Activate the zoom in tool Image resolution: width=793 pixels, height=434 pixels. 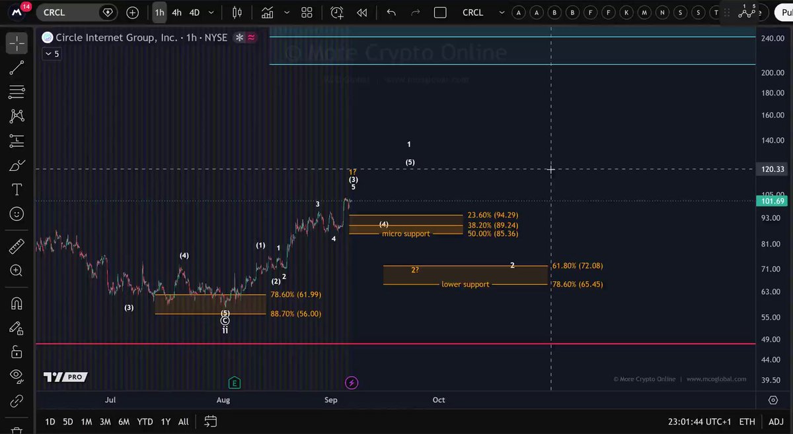click(x=17, y=270)
